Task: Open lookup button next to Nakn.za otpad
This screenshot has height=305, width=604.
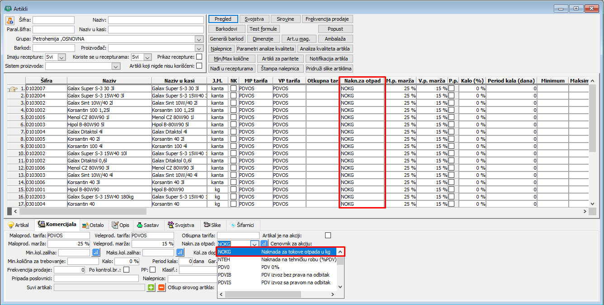Action: point(264,244)
